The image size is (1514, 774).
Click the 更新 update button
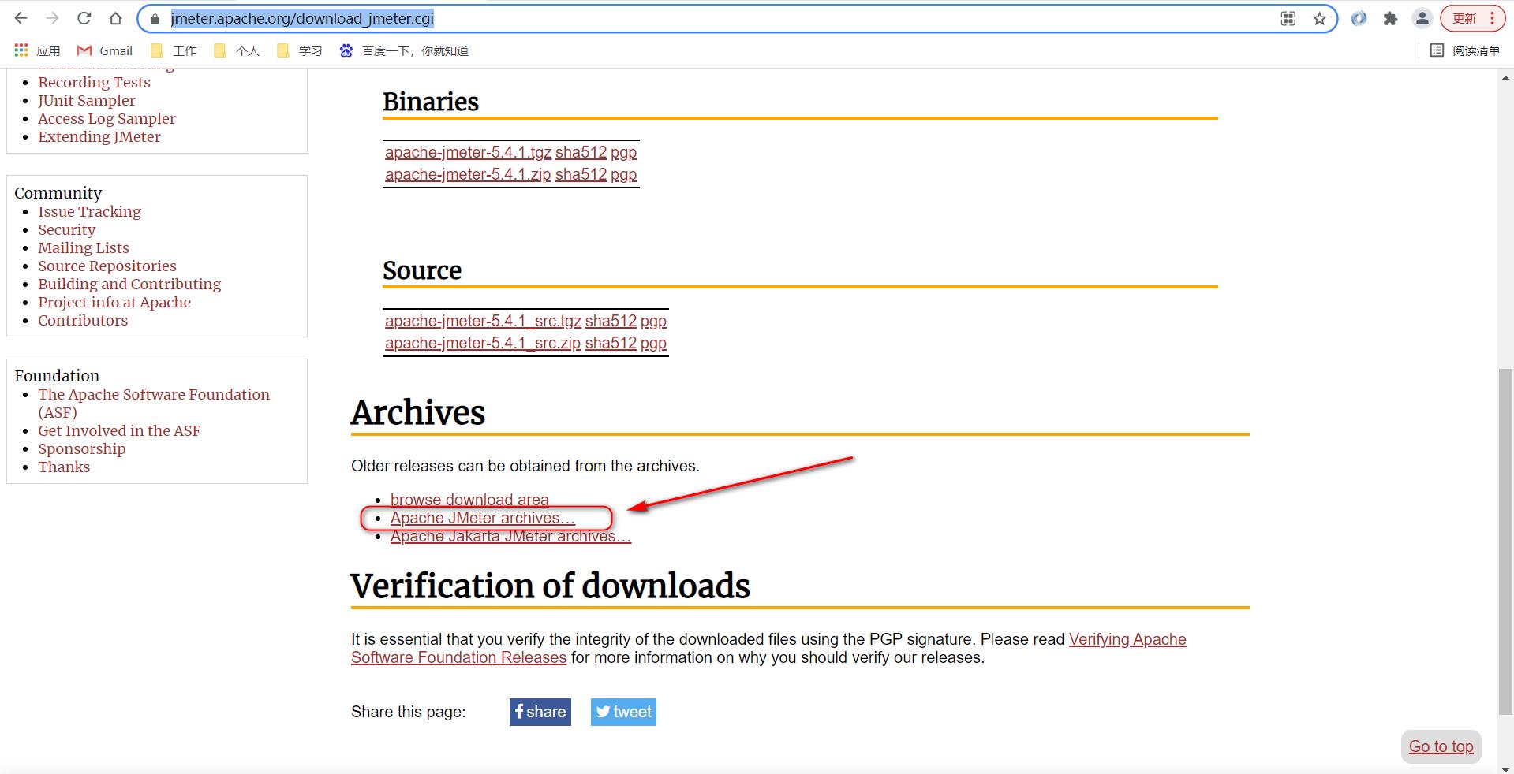[x=1472, y=18]
